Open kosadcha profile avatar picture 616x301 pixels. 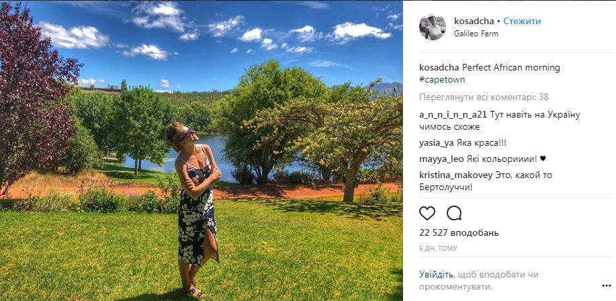(433, 27)
